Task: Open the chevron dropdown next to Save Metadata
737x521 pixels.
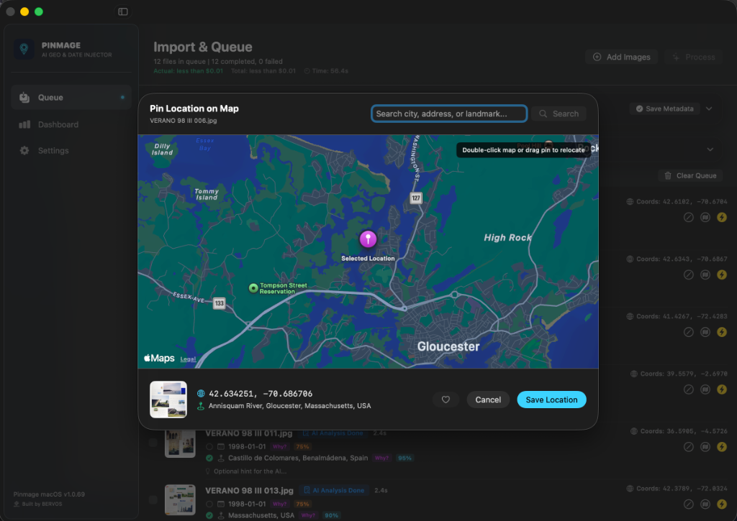Action: [709, 109]
